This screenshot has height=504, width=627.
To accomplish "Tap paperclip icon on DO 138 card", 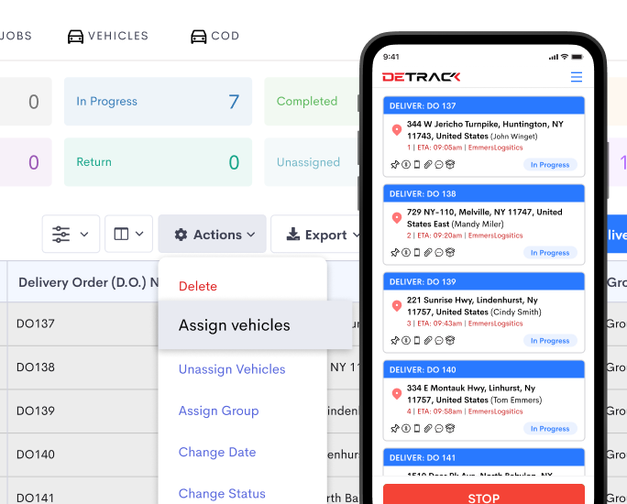I will pos(428,252).
